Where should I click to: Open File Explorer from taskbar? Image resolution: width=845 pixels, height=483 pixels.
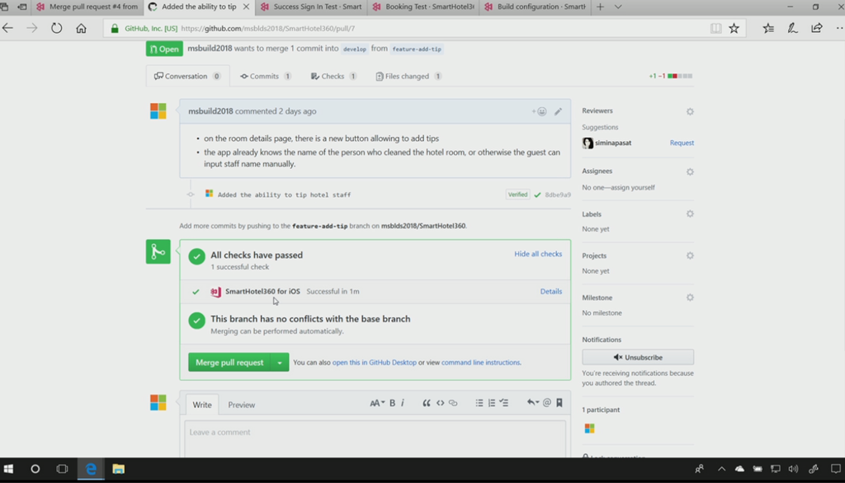coord(119,469)
